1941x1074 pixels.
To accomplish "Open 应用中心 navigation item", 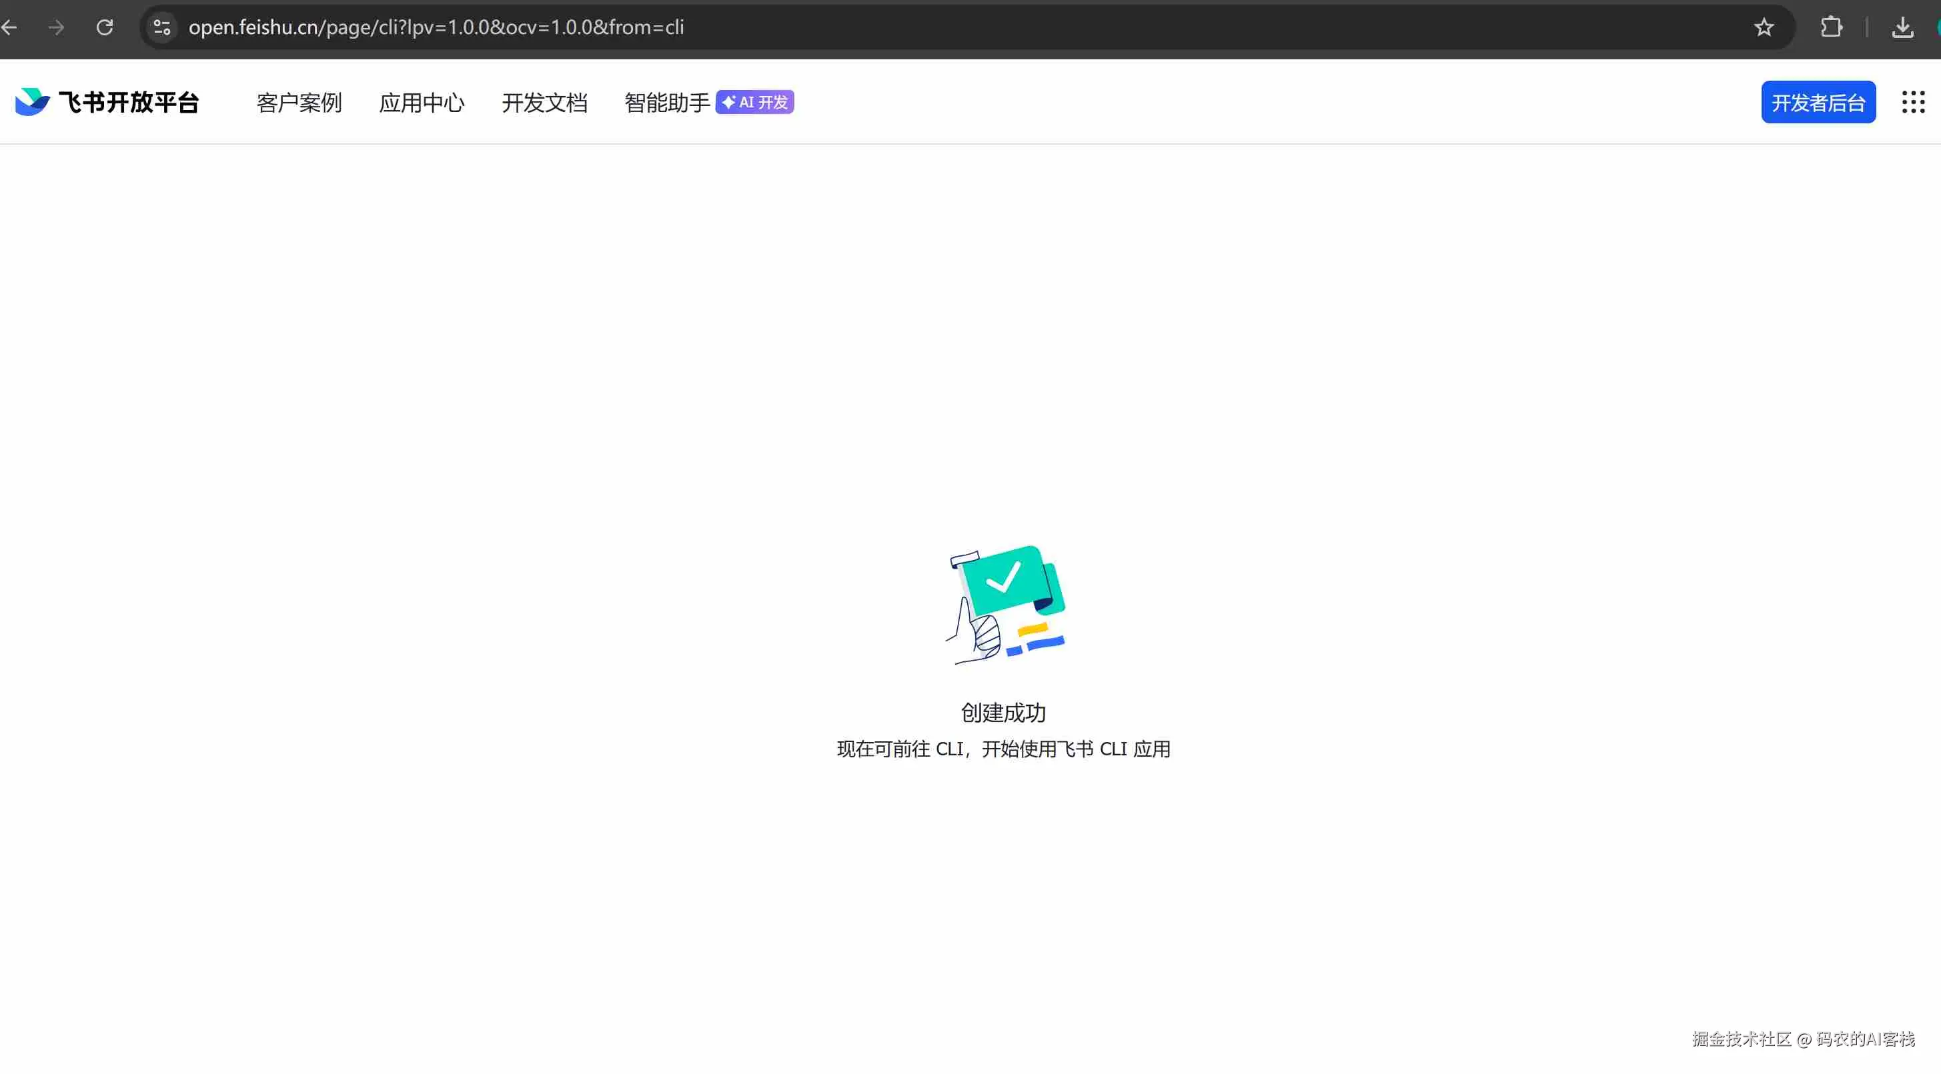I will tap(422, 103).
